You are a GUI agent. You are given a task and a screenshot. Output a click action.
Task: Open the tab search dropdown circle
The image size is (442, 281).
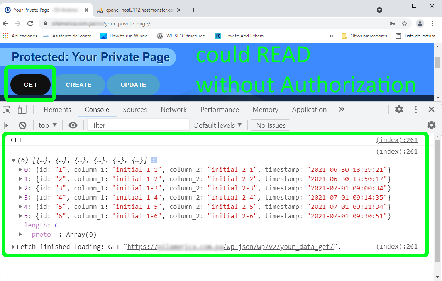click(x=379, y=10)
